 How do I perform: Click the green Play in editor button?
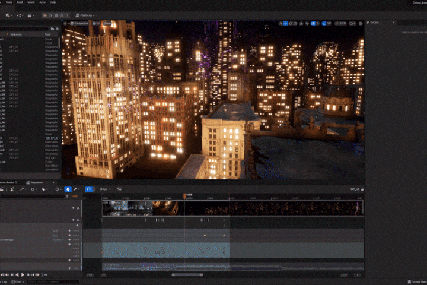pyautogui.click(x=45, y=15)
